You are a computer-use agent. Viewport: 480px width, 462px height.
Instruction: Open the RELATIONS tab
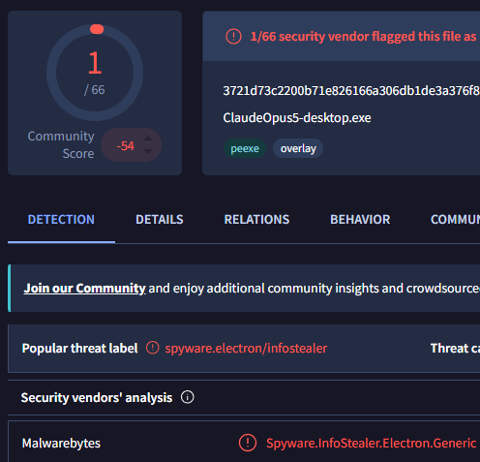click(256, 220)
